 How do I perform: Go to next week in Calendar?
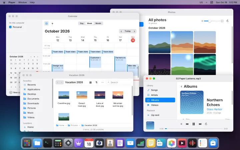coord(134,31)
